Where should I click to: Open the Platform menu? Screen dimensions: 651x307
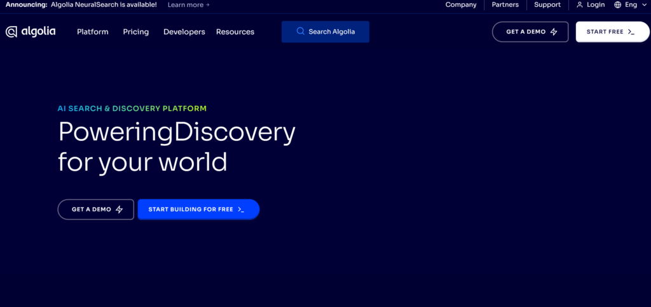(x=93, y=32)
